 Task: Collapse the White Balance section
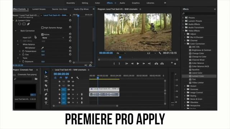[18, 44]
